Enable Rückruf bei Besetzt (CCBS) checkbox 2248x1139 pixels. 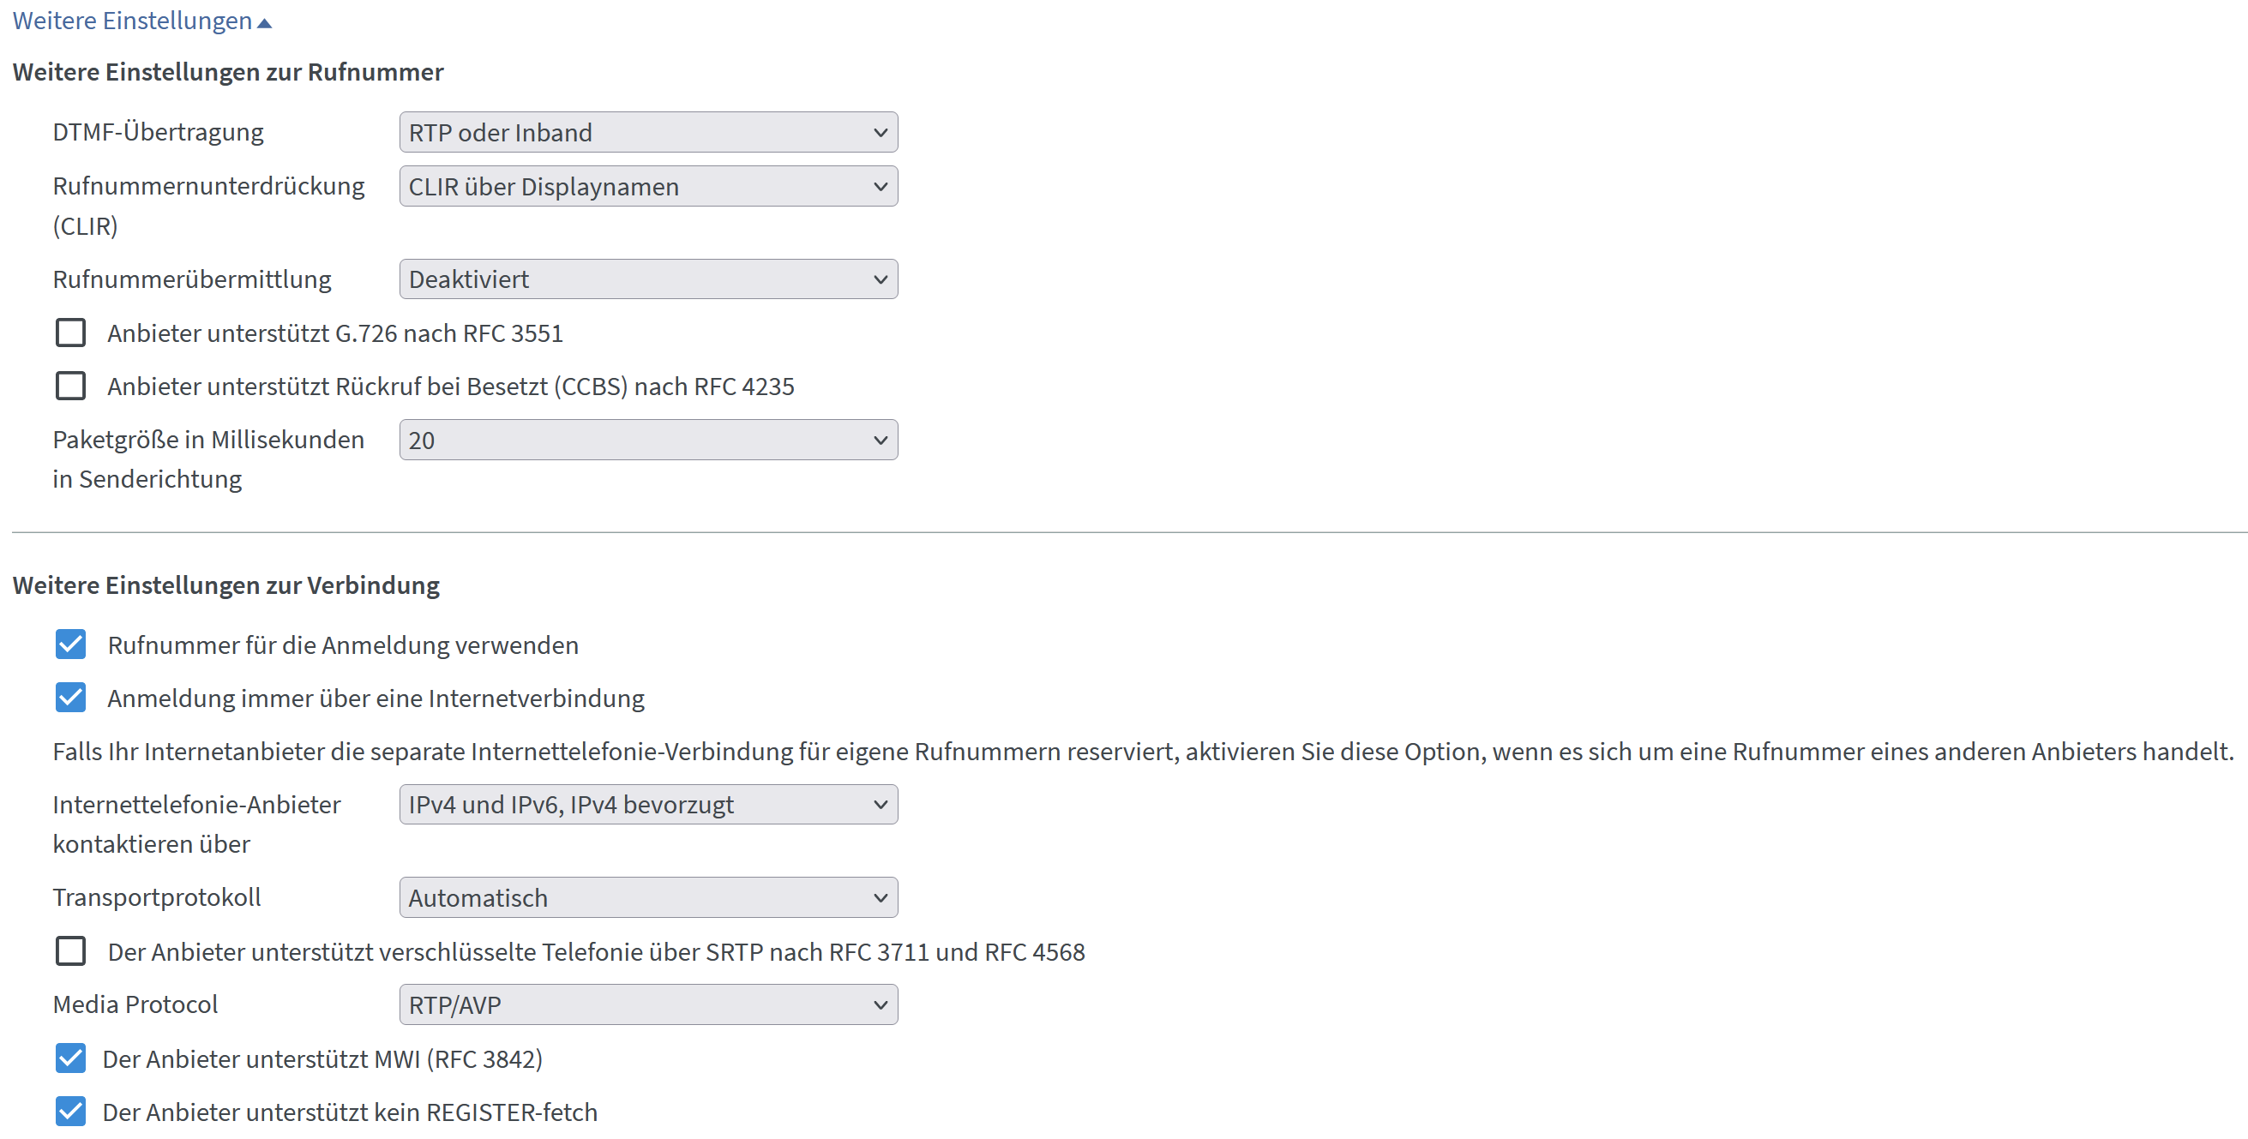(x=70, y=386)
